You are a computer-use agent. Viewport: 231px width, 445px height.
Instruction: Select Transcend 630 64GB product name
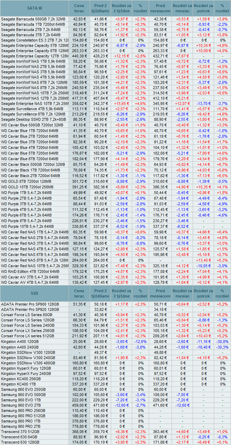(19, 437)
